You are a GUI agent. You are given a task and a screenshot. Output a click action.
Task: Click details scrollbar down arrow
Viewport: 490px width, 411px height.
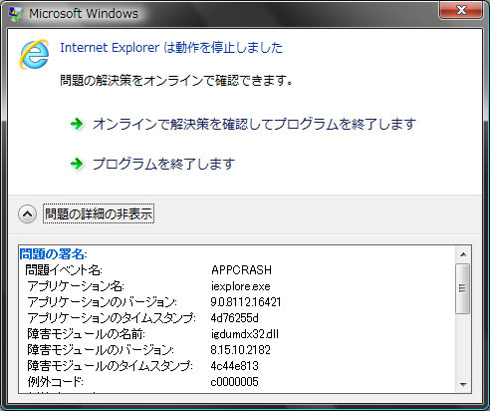pos(463,385)
